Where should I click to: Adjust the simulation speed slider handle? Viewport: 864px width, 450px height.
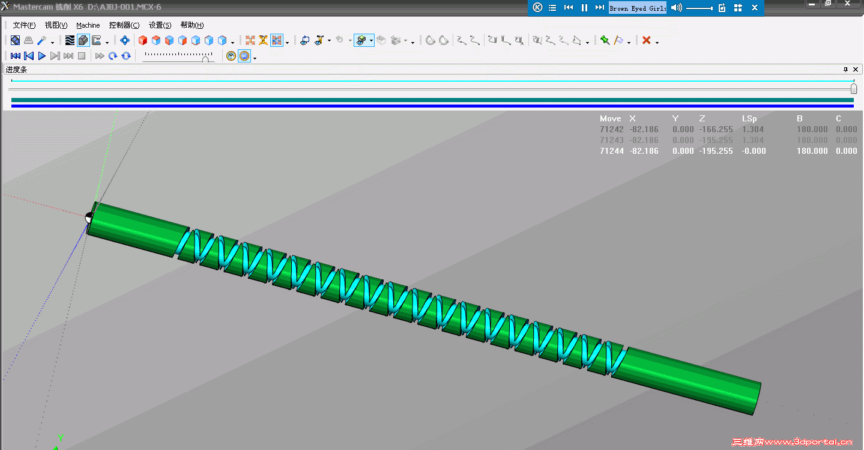[206, 58]
